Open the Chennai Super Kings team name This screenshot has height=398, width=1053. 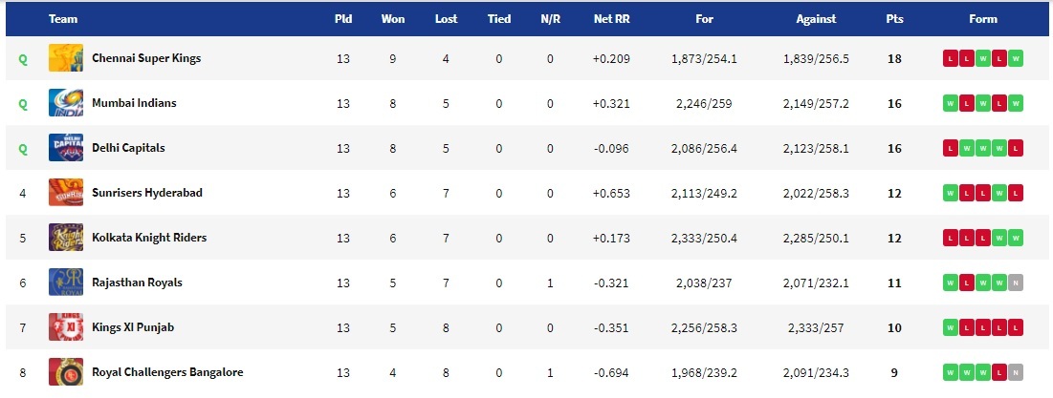(x=146, y=58)
